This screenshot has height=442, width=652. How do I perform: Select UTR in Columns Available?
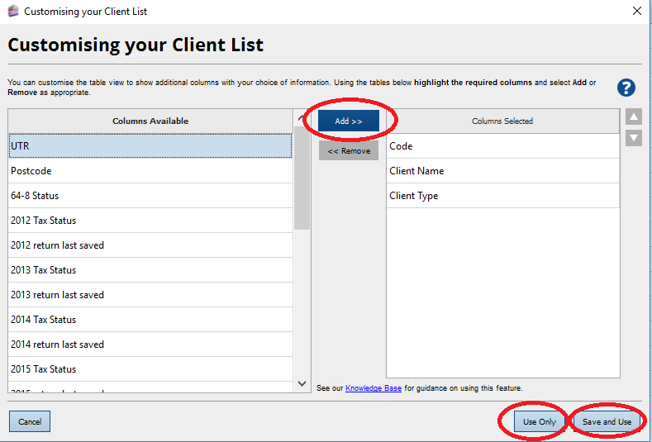[150, 146]
